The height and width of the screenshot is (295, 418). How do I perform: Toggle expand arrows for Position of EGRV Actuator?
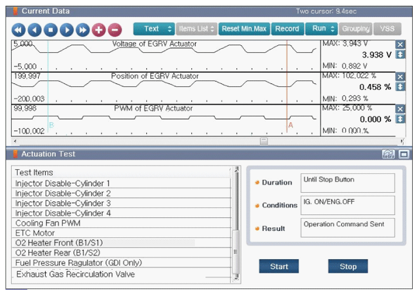click(400, 86)
